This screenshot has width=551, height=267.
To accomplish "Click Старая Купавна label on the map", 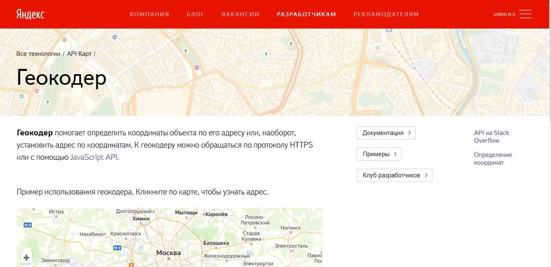I will 251,236.
